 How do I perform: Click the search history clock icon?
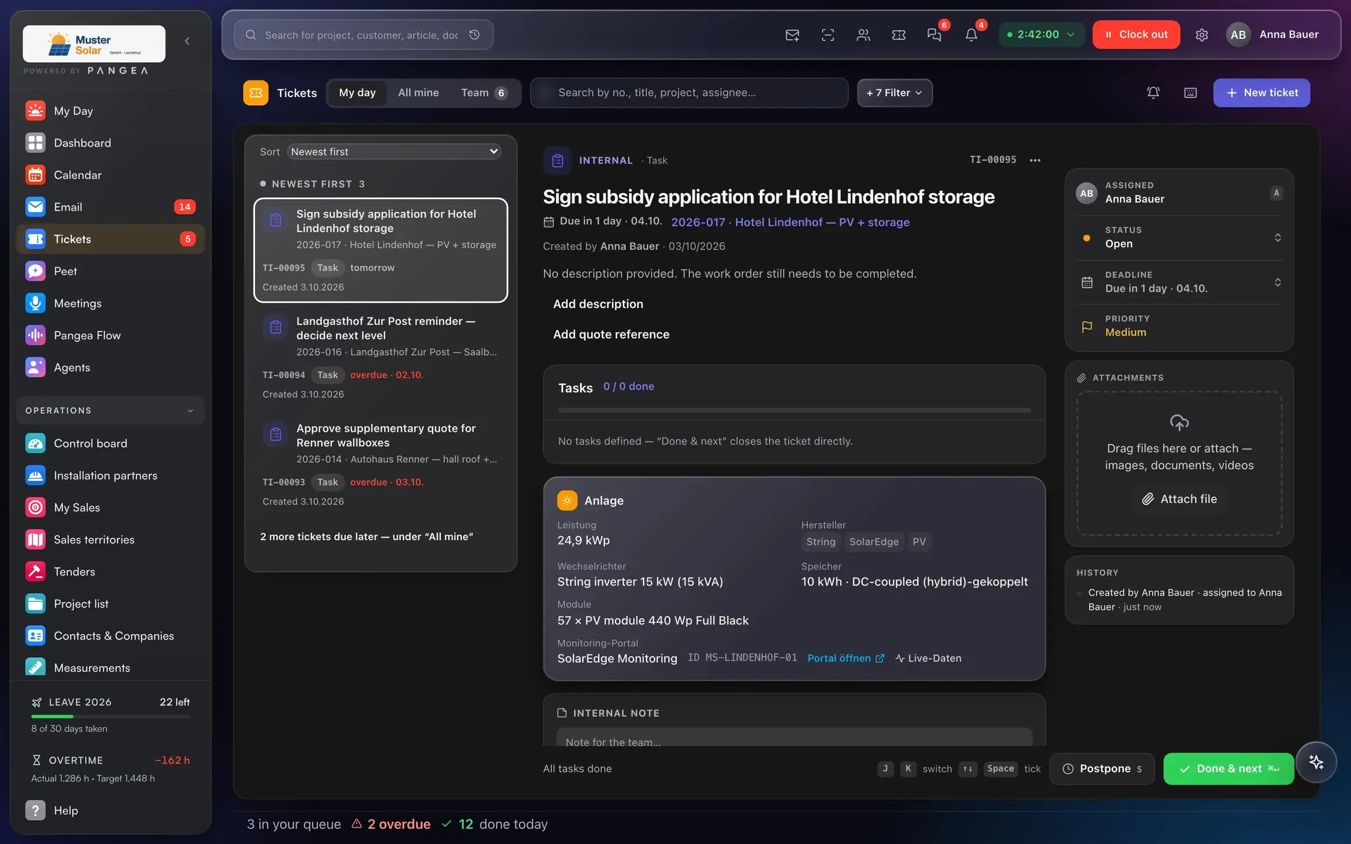pos(475,35)
